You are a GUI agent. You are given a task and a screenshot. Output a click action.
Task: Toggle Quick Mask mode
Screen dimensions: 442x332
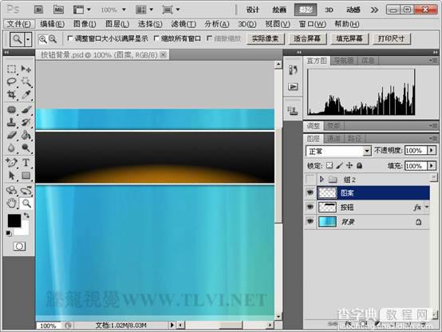19,247
